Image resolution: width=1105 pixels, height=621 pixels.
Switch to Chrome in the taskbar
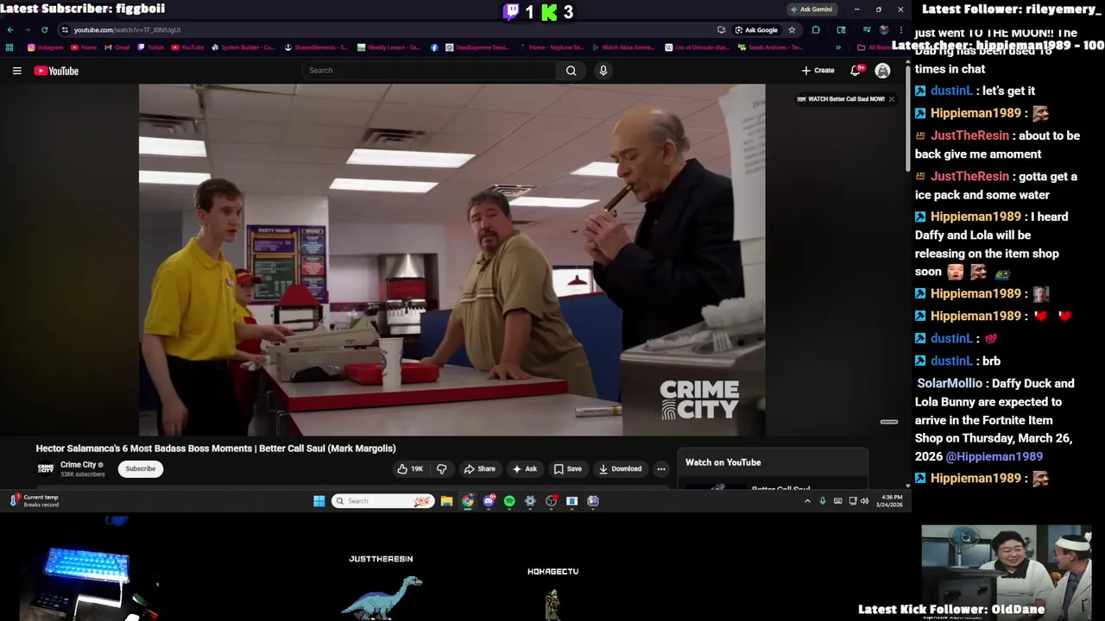(467, 501)
